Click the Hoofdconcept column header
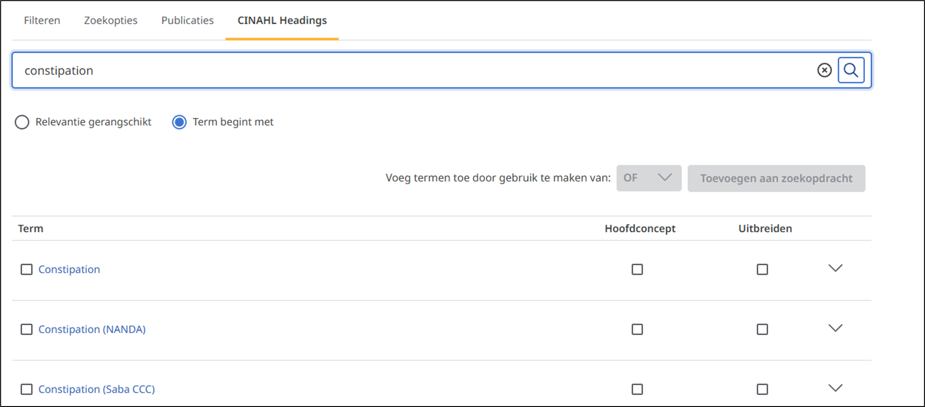This screenshot has height=407, width=925. click(640, 229)
